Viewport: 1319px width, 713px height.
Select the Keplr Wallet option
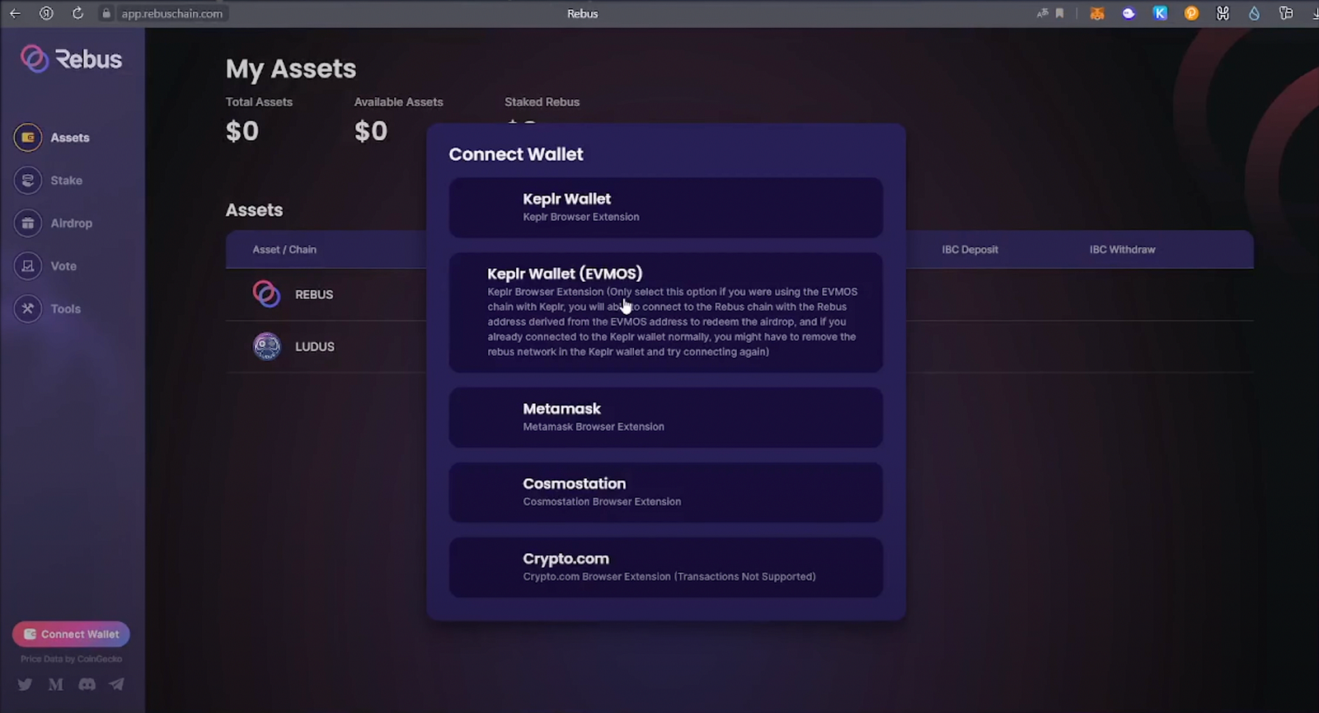click(666, 208)
